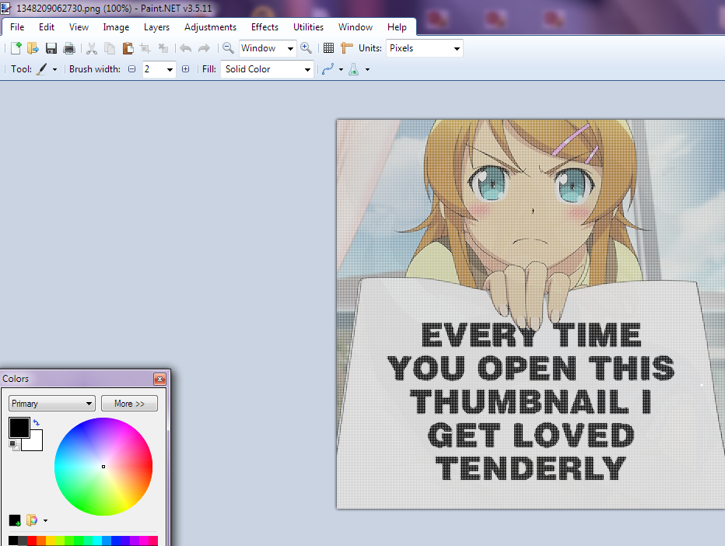Open the Window menu
The height and width of the screenshot is (546, 725).
pos(355,27)
